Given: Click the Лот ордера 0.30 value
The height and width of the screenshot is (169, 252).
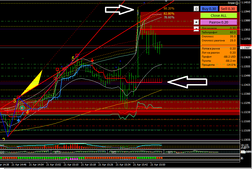Looking at the screenshot, I should pyautogui.click(x=233, y=28).
